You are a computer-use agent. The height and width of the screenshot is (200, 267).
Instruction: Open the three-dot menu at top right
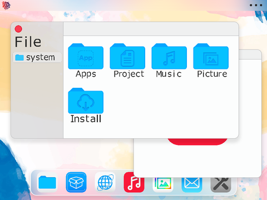click(256, 5)
